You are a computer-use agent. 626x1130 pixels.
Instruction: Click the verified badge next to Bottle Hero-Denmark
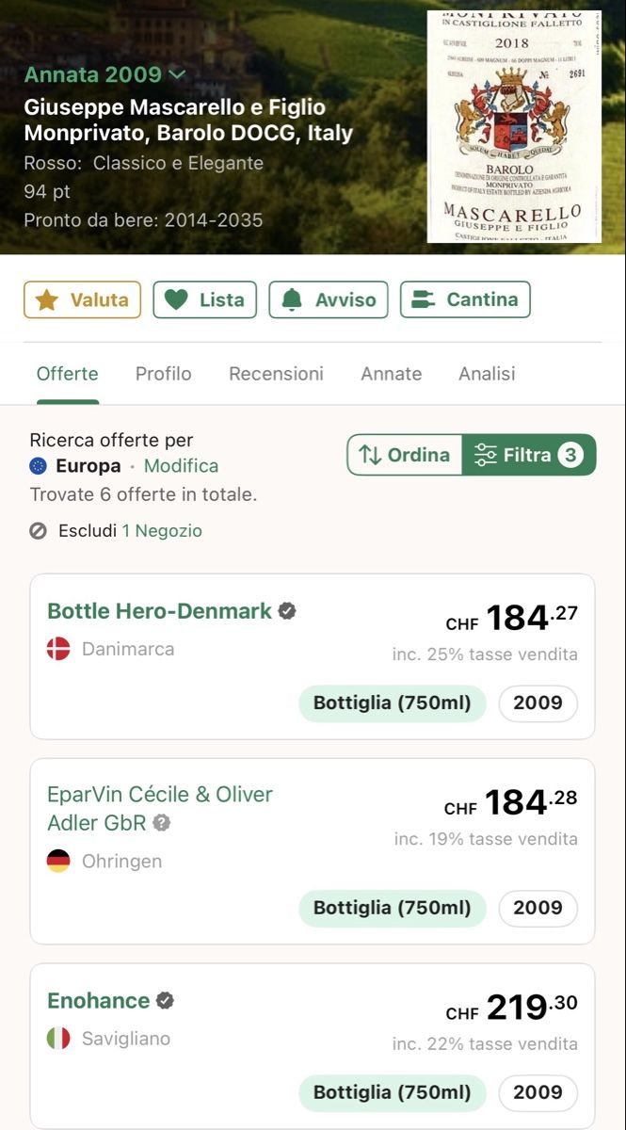[x=287, y=610]
